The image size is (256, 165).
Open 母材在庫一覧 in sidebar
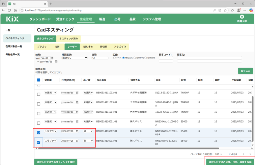coord(13,54)
